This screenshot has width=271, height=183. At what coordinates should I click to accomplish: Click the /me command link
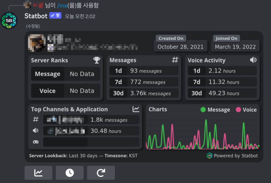[x=62, y=5]
